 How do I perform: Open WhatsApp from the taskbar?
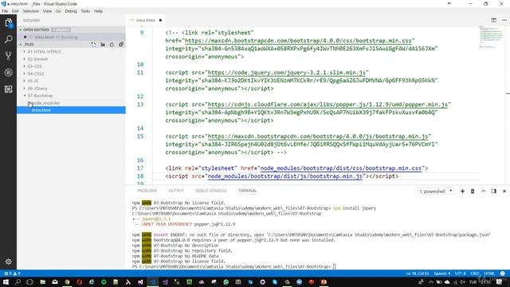(x=226, y=281)
